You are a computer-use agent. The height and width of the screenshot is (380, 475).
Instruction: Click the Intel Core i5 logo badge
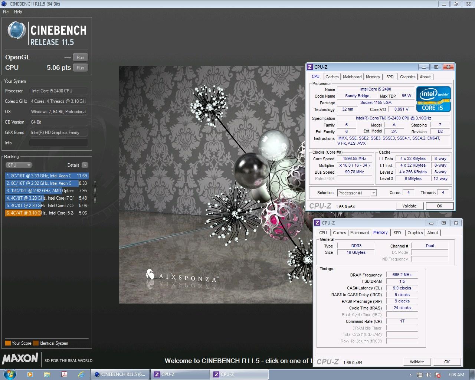click(x=433, y=99)
